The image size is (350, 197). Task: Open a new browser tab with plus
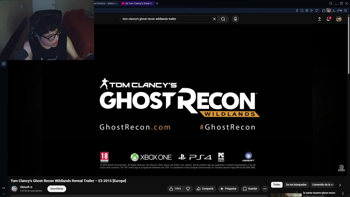click(x=157, y=3)
